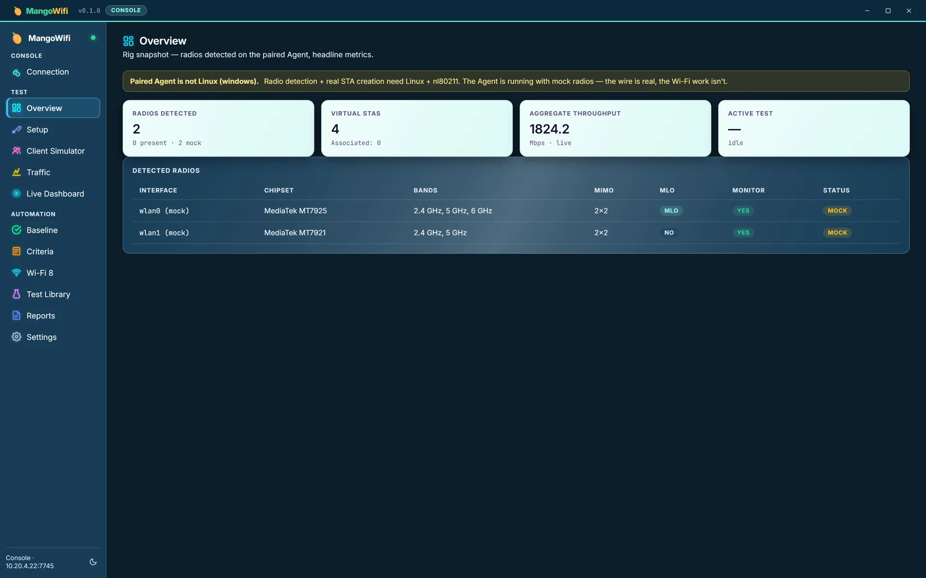Click the MOCK status badge for wlan1
This screenshot has height=578, width=926.
click(837, 233)
